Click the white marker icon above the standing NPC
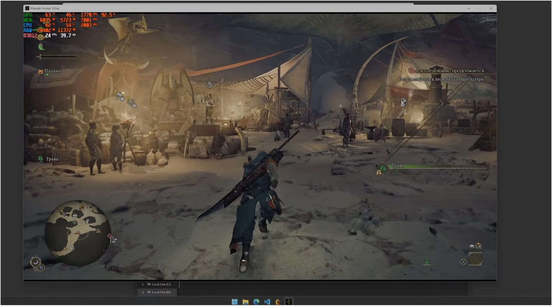 pos(210,85)
